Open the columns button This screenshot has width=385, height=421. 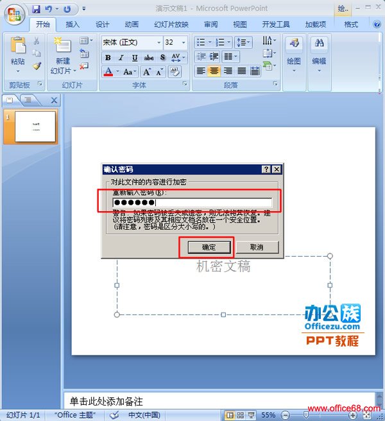pyautogui.click(x=230, y=56)
